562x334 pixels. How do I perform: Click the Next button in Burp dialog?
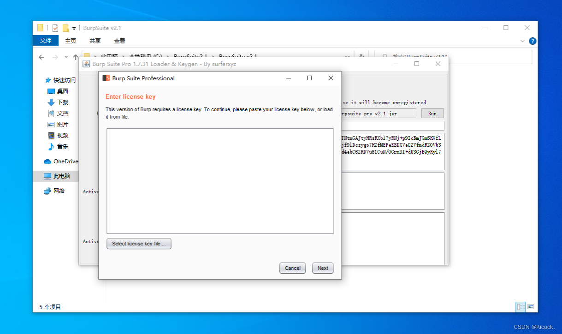pos(323,268)
